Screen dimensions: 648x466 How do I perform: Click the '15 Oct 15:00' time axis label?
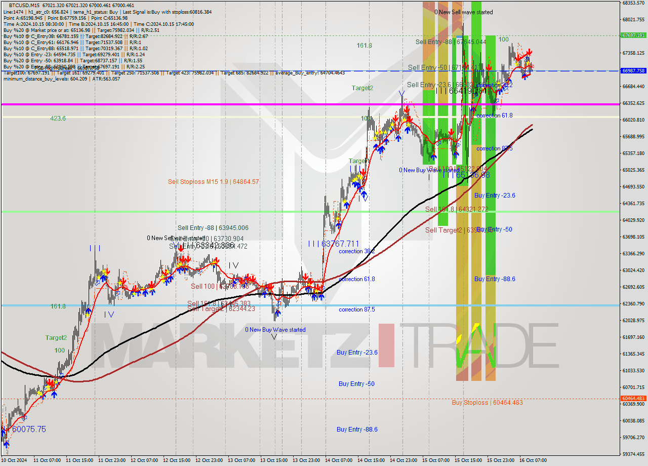468,461
